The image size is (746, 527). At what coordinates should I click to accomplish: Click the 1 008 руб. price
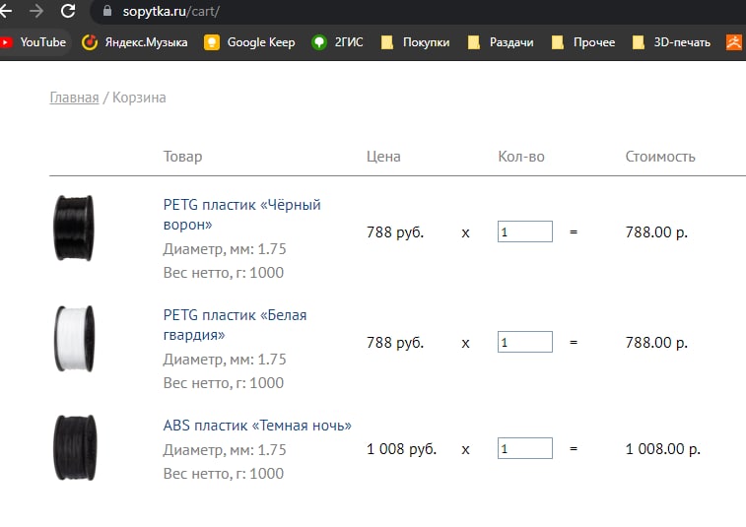[401, 449]
